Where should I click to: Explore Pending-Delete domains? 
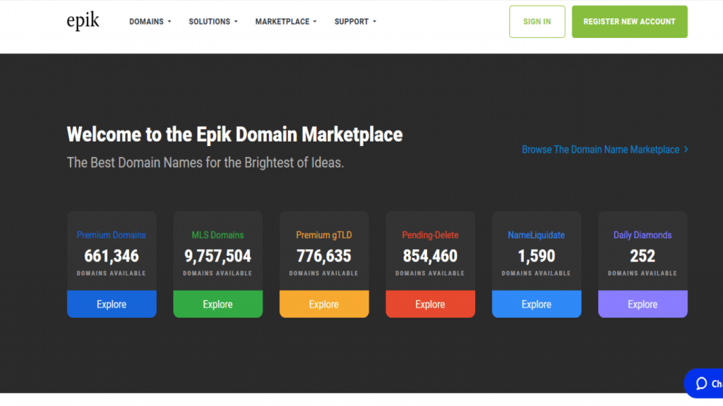click(430, 304)
